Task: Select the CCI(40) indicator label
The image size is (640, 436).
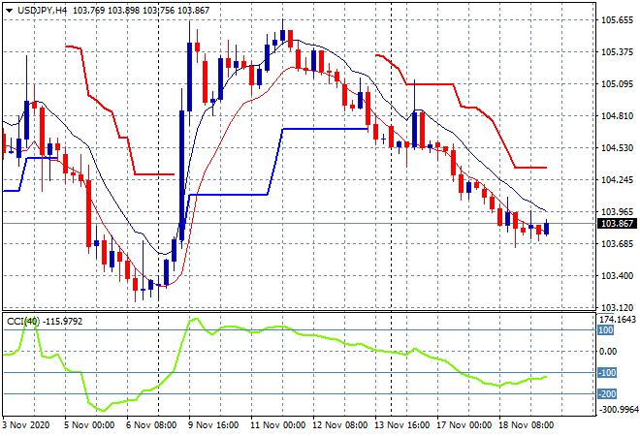Action: 21,321
